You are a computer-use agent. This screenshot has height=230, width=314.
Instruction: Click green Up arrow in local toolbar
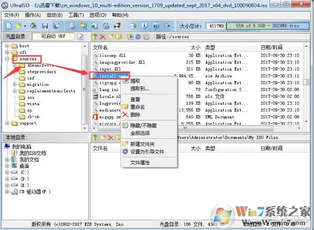click(95, 137)
